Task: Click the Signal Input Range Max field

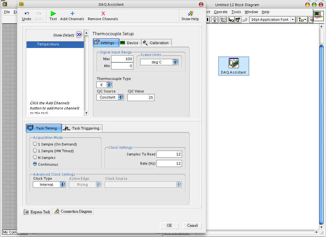Action: click(x=122, y=59)
